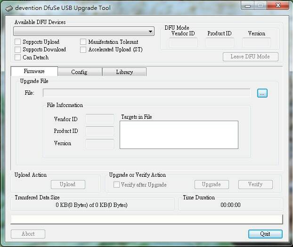Click the Leave DFU Mode button

pos(251,57)
